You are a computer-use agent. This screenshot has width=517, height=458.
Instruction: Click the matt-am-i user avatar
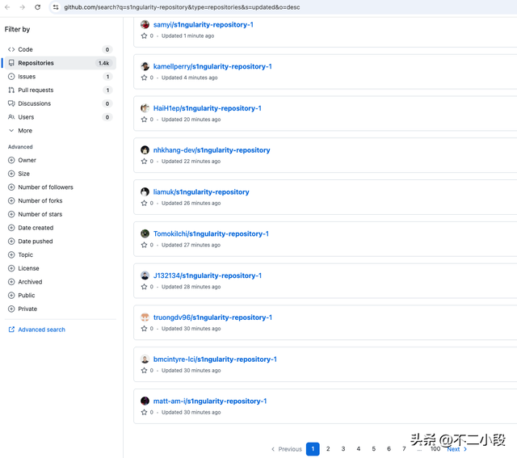point(145,401)
